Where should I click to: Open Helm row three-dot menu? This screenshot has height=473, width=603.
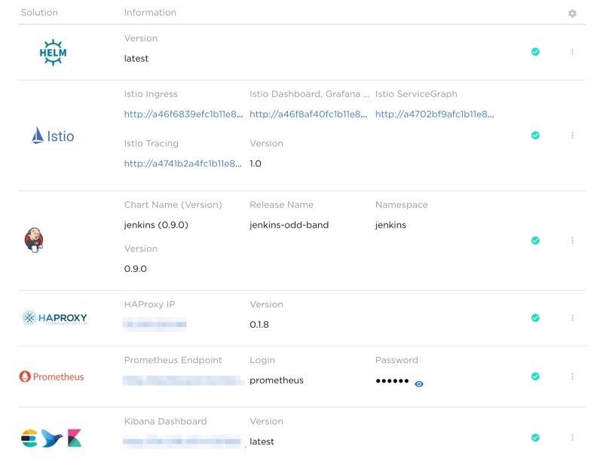point(572,51)
